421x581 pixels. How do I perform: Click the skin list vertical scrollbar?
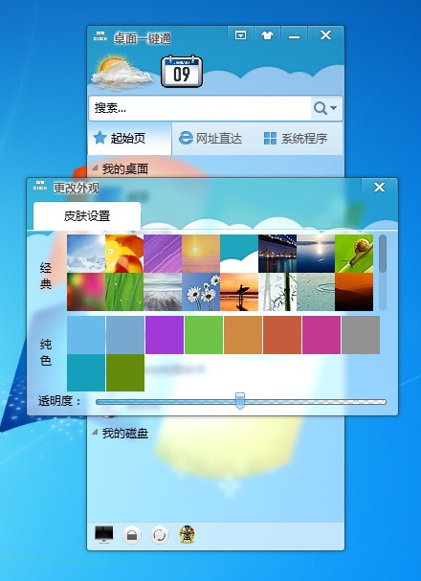pyautogui.click(x=383, y=273)
